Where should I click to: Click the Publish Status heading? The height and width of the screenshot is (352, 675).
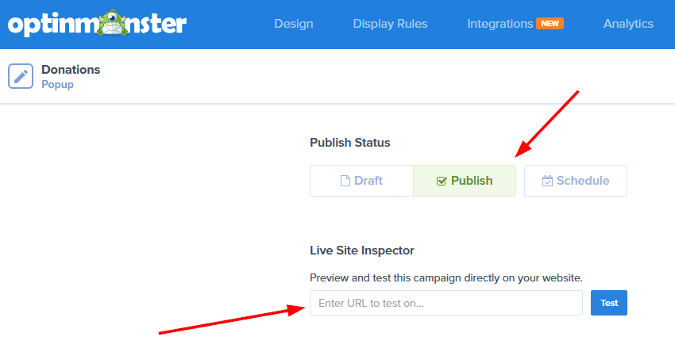click(350, 143)
